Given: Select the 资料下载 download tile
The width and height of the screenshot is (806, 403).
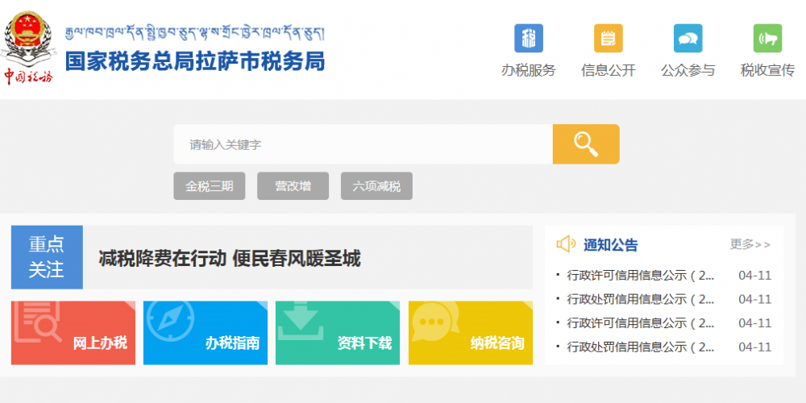Looking at the screenshot, I should pos(338,332).
